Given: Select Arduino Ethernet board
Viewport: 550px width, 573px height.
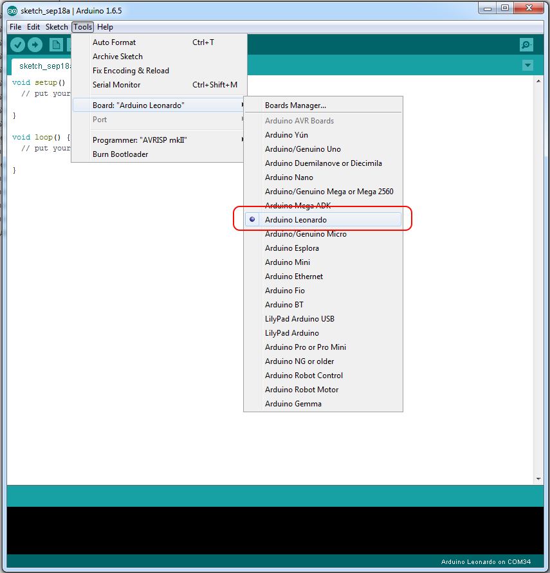Looking at the screenshot, I should [x=323, y=277].
